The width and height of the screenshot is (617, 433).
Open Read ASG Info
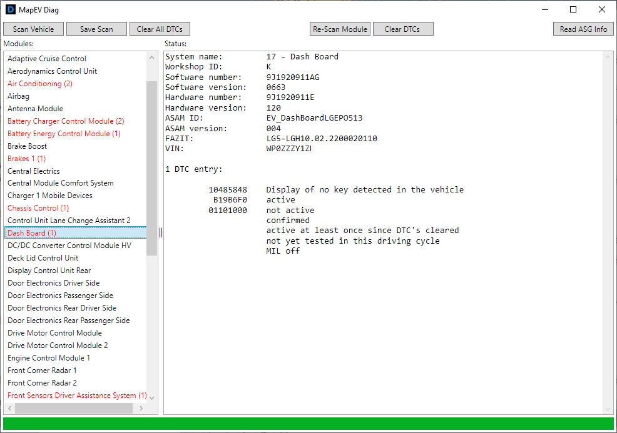(x=583, y=29)
